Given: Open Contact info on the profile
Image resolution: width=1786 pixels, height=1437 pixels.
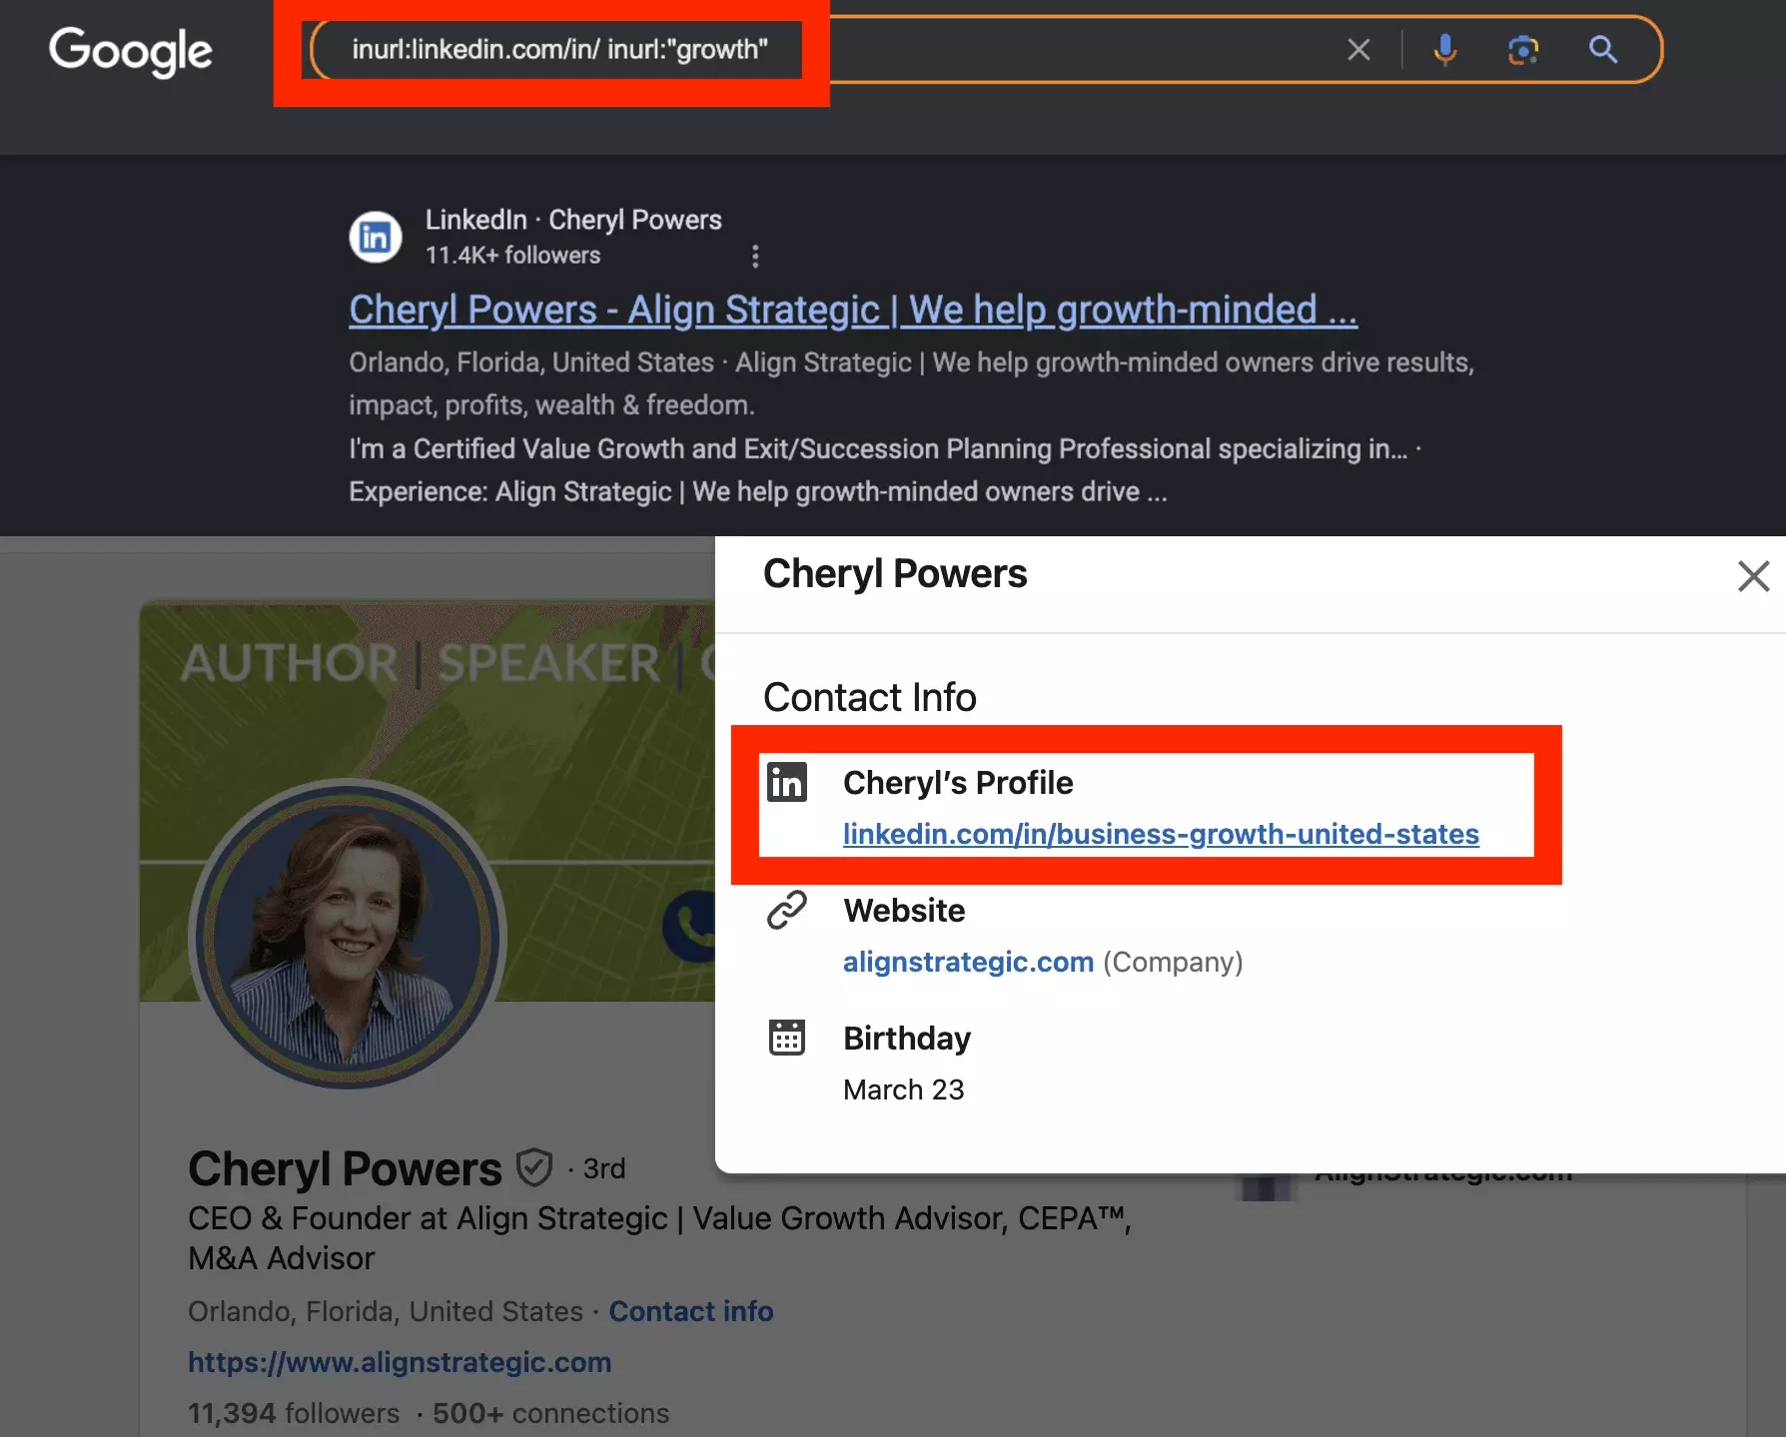Looking at the screenshot, I should (691, 1311).
